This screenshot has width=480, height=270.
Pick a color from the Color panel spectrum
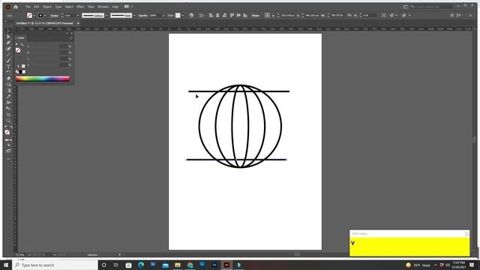click(x=43, y=79)
